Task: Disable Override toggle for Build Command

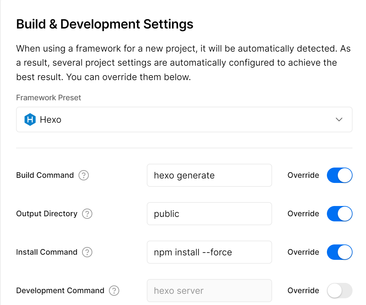Action: click(x=339, y=175)
